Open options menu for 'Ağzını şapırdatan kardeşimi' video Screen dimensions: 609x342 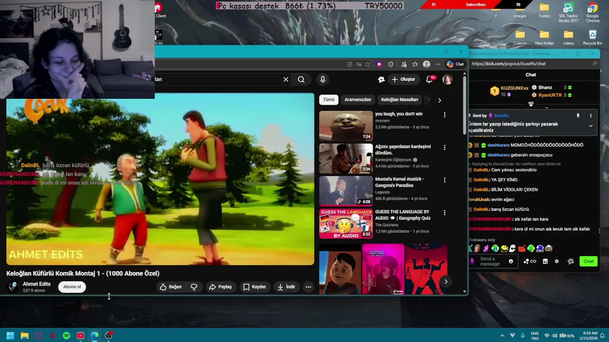coord(444,148)
